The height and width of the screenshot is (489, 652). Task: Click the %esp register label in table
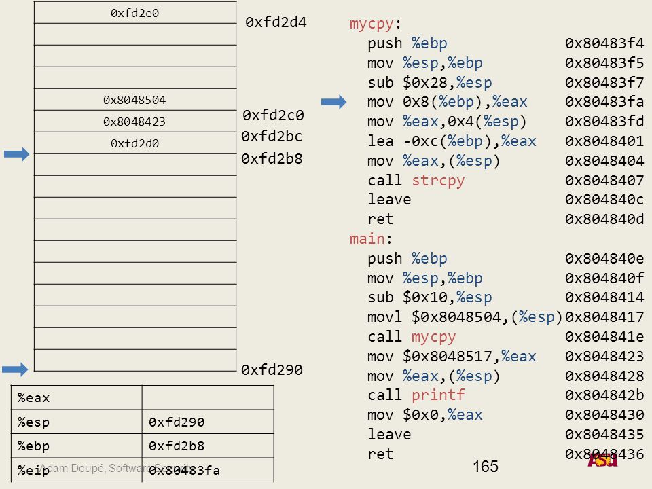tap(34, 422)
